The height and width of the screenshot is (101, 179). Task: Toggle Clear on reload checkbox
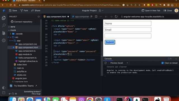(x=162, y=63)
